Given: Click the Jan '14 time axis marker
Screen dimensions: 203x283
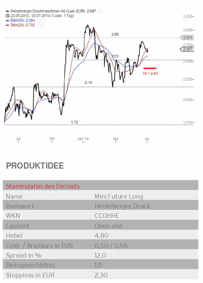Looking at the screenshot, I should [83, 139].
